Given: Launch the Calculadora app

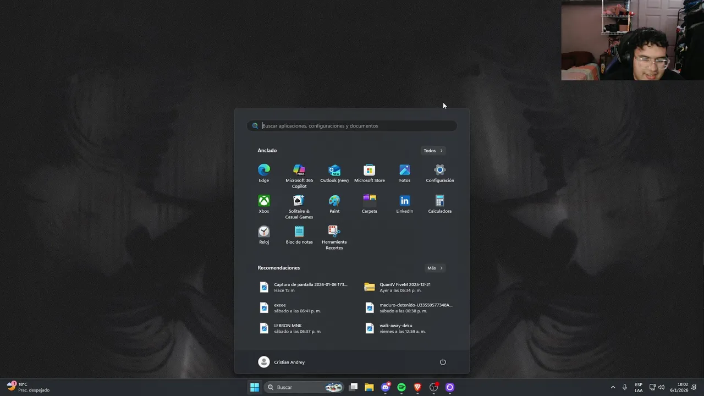Looking at the screenshot, I should coord(440,204).
